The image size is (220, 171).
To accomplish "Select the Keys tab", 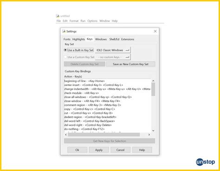I will [x=90, y=39].
